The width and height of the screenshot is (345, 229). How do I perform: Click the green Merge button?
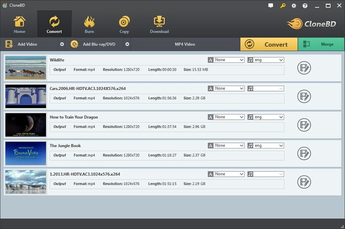click(321, 44)
